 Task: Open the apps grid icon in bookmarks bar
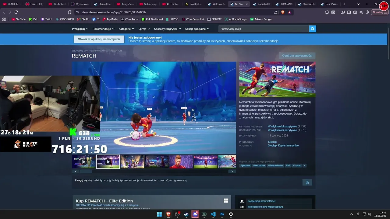coord(4,19)
